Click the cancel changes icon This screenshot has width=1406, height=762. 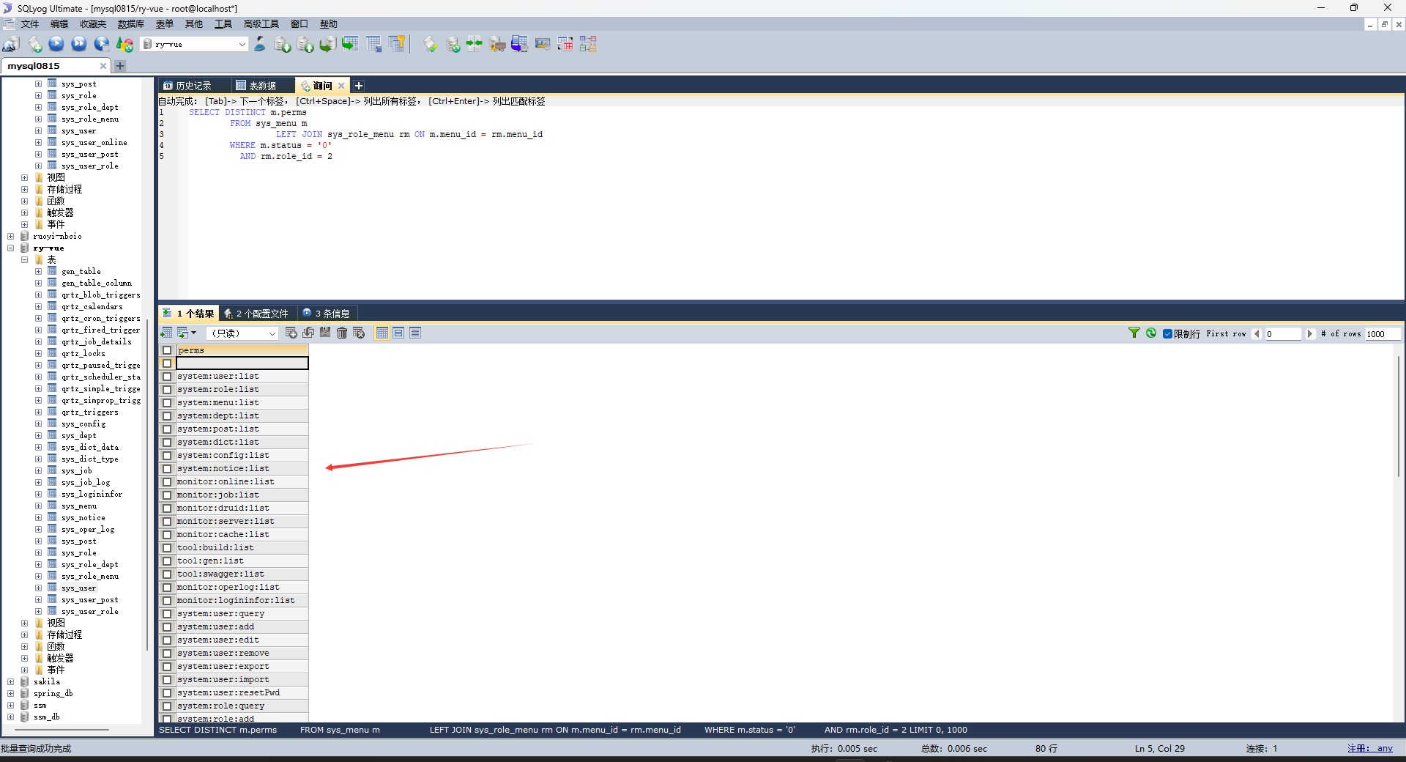pyautogui.click(x=359, y=333)
